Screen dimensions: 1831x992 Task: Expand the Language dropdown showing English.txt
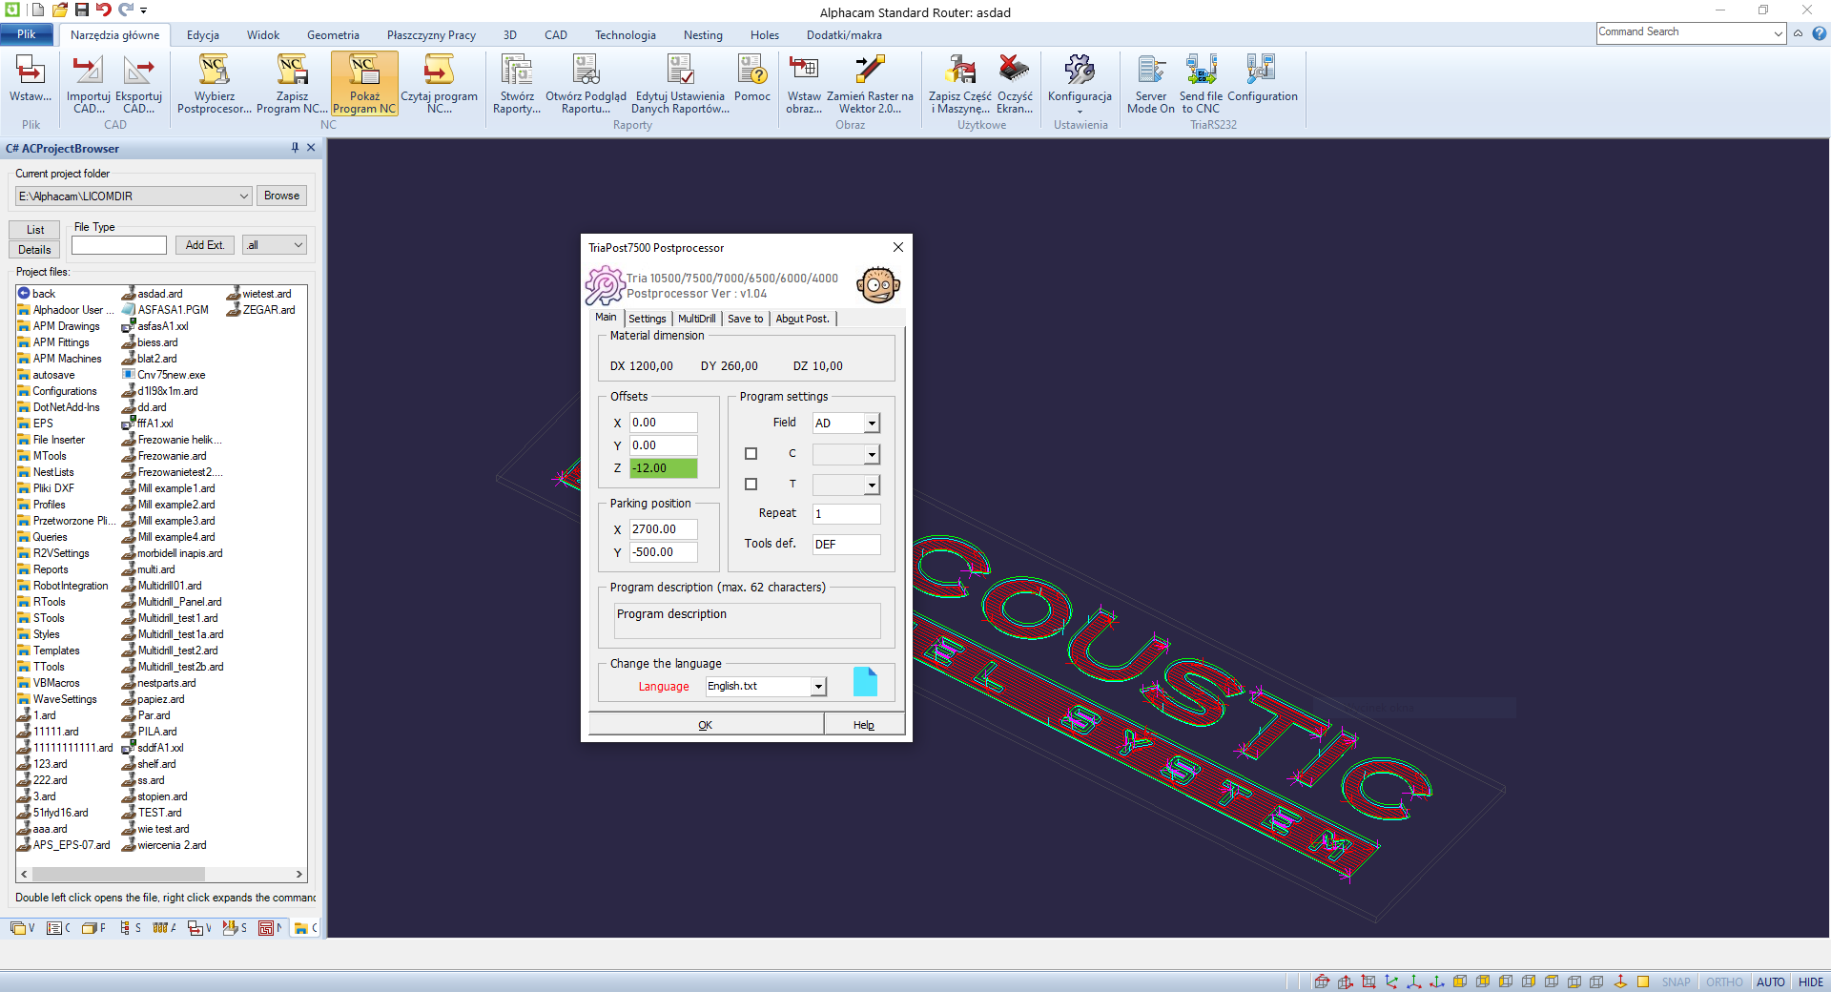[817, 687]
